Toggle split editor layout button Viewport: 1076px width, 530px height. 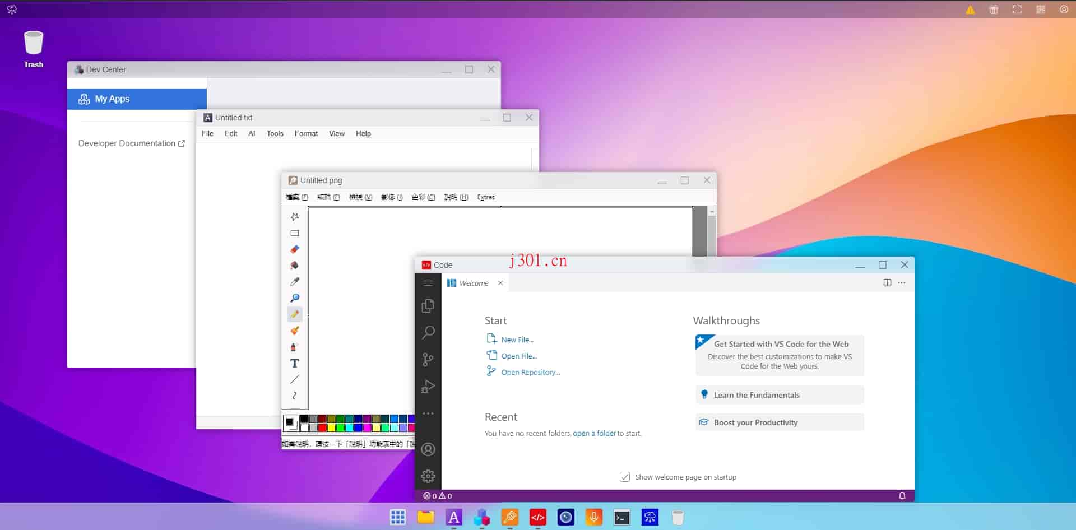(887, 283)
